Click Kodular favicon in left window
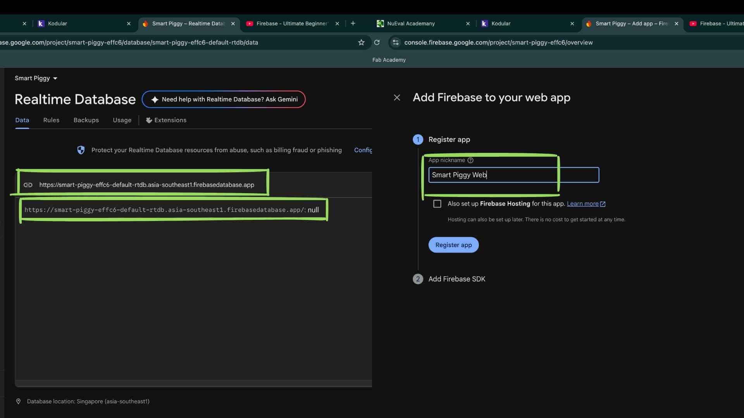 pyautogui.click(x=41, y=24)
